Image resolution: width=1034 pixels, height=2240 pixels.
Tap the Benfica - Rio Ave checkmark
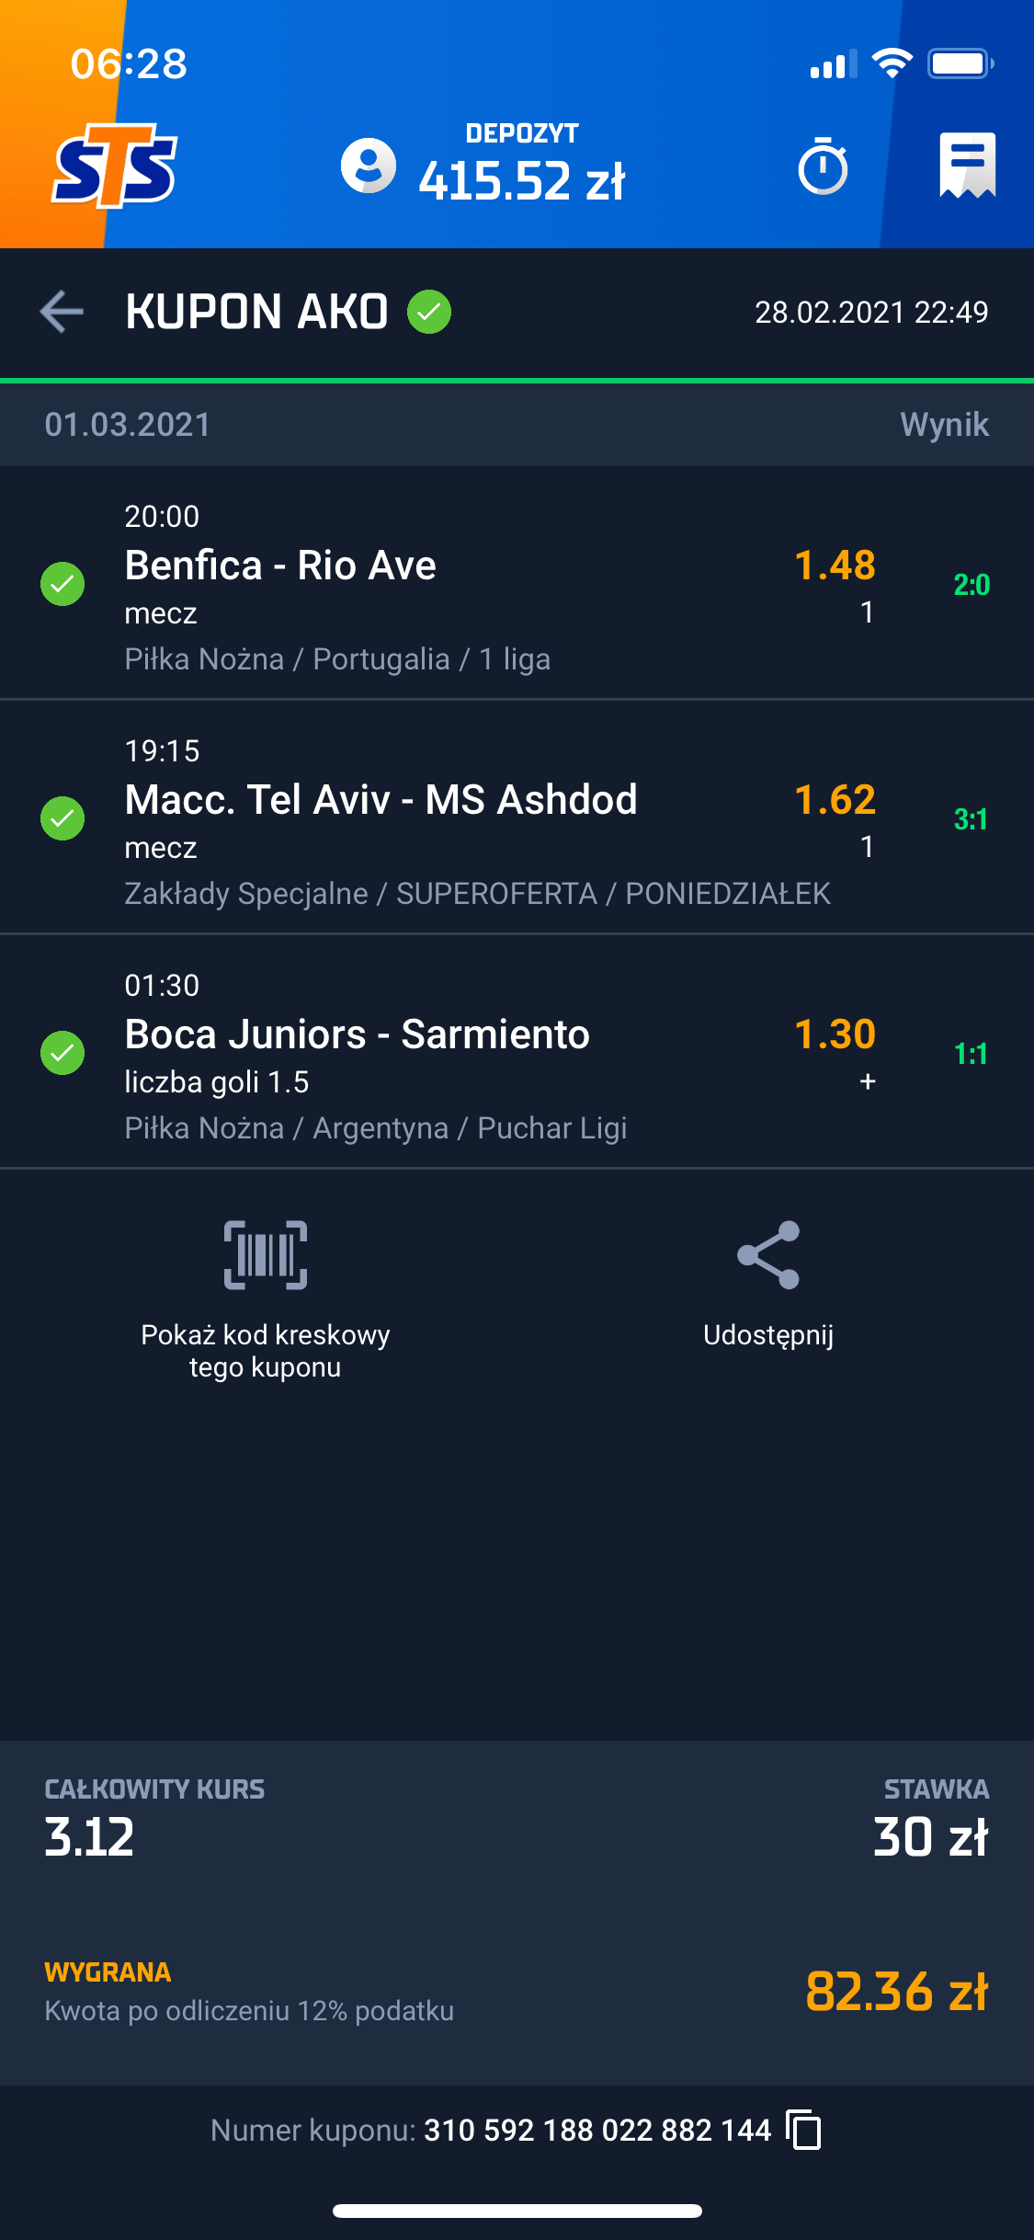click(x=62, y=584)
